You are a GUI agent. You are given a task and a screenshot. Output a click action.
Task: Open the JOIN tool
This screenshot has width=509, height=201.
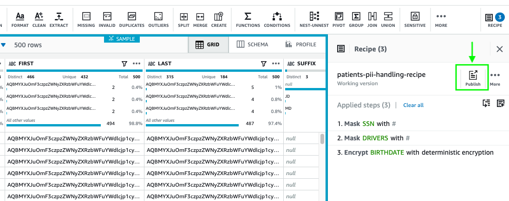click(372, 20)
